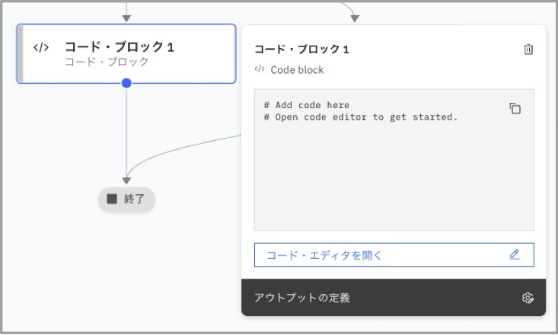Open the code editor with コード・エディタを開く
The image size is (558, 335).
tap(325, 255)
